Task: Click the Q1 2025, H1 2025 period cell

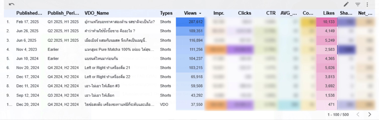Action: click(63, 22)
